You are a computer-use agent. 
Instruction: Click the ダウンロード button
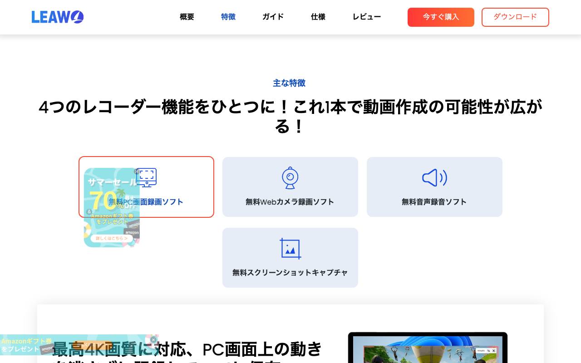(515, 17)
